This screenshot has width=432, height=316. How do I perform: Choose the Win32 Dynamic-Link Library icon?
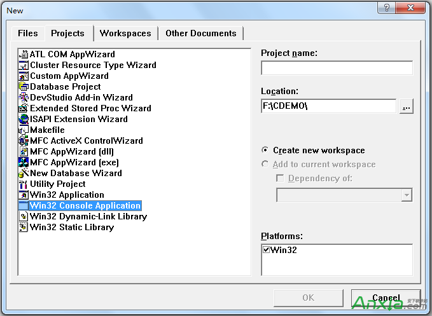[x=24, y=216]
